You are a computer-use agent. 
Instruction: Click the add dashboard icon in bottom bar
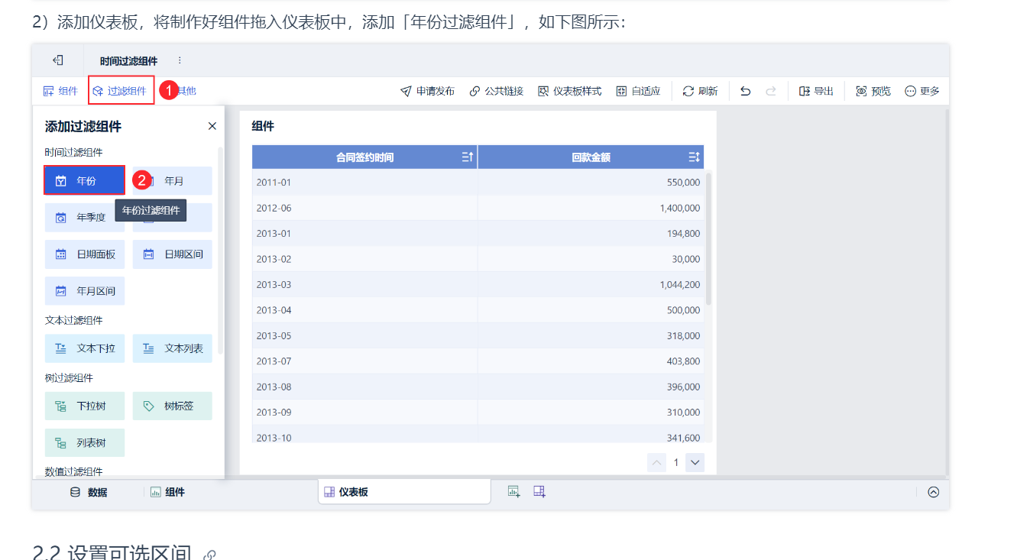point(539,491)
